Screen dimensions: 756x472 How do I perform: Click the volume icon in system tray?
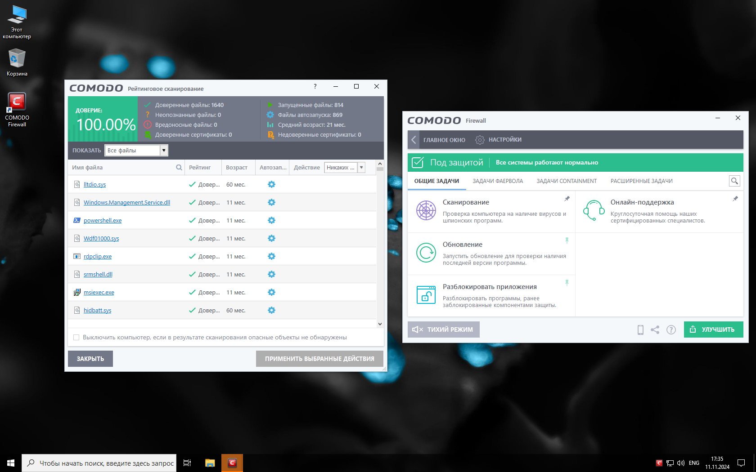[x=681, y=463]
